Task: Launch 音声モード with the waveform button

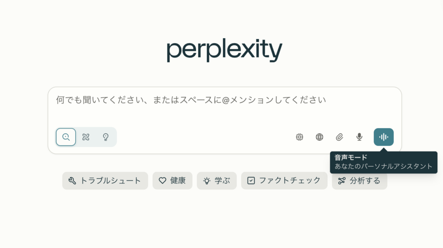Action: pyautogui.click(x=384, y=137)
